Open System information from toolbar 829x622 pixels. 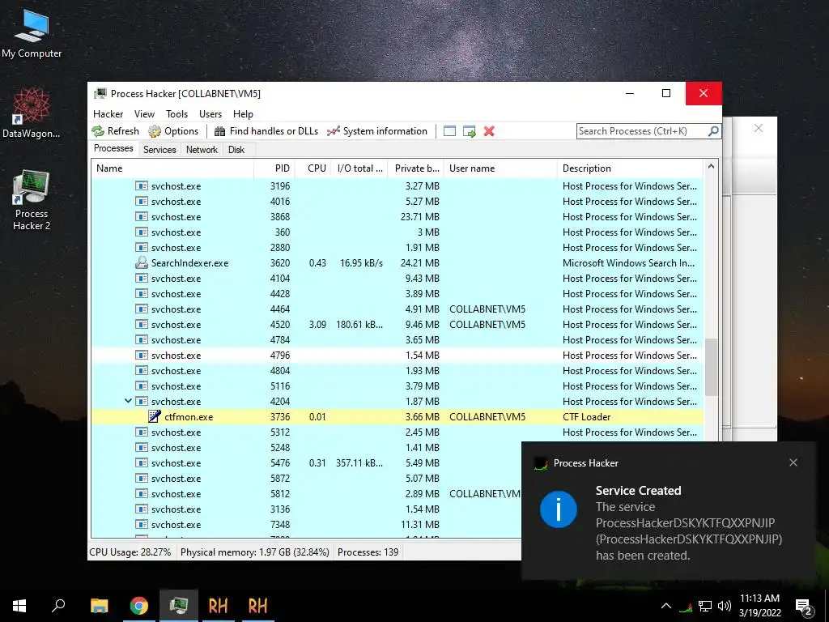click(x=377, y=131)
